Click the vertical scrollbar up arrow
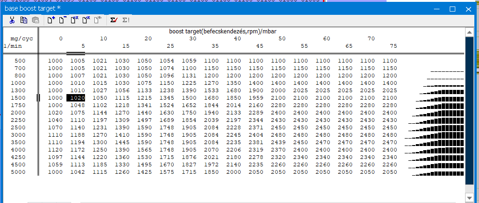The height and width of the screenshot is (203, 479). tap(469, 31)
